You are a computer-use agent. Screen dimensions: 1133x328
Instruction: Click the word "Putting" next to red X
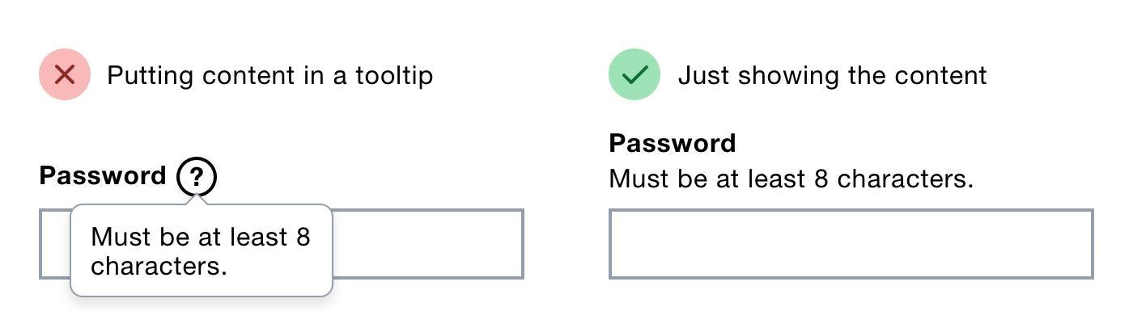click(150, 76)
